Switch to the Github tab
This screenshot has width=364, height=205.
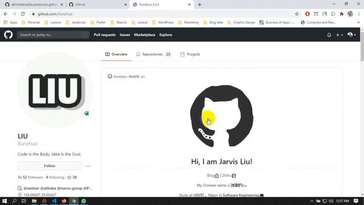98,5
